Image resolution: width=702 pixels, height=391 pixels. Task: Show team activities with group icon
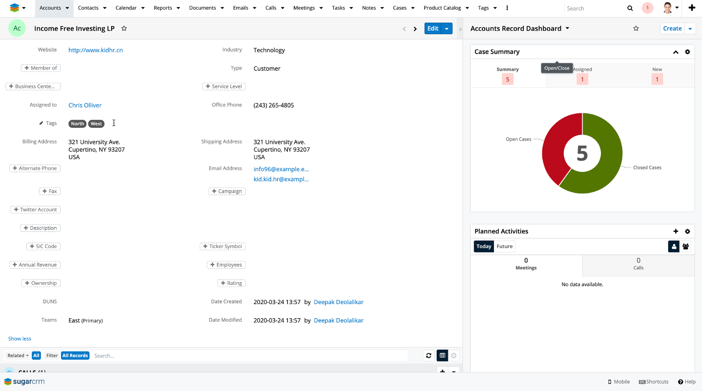coord(686,247)
